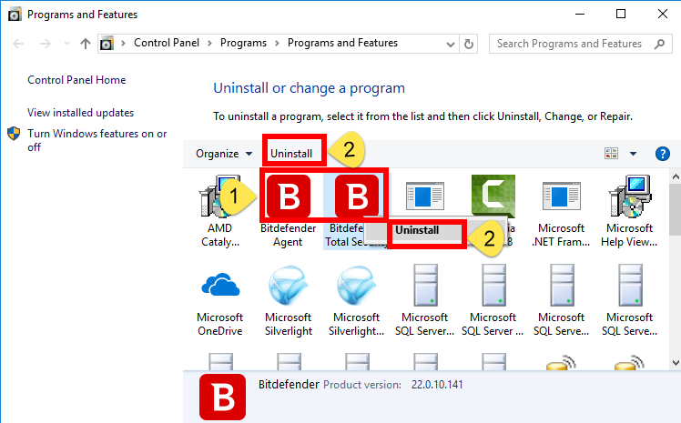Open the View installed updates link
681x423 pixels.
point(80,113)
